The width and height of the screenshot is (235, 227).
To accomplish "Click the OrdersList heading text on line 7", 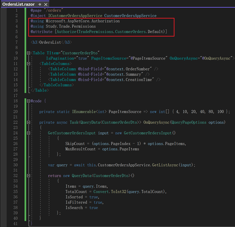I will [x=50, y=42].
